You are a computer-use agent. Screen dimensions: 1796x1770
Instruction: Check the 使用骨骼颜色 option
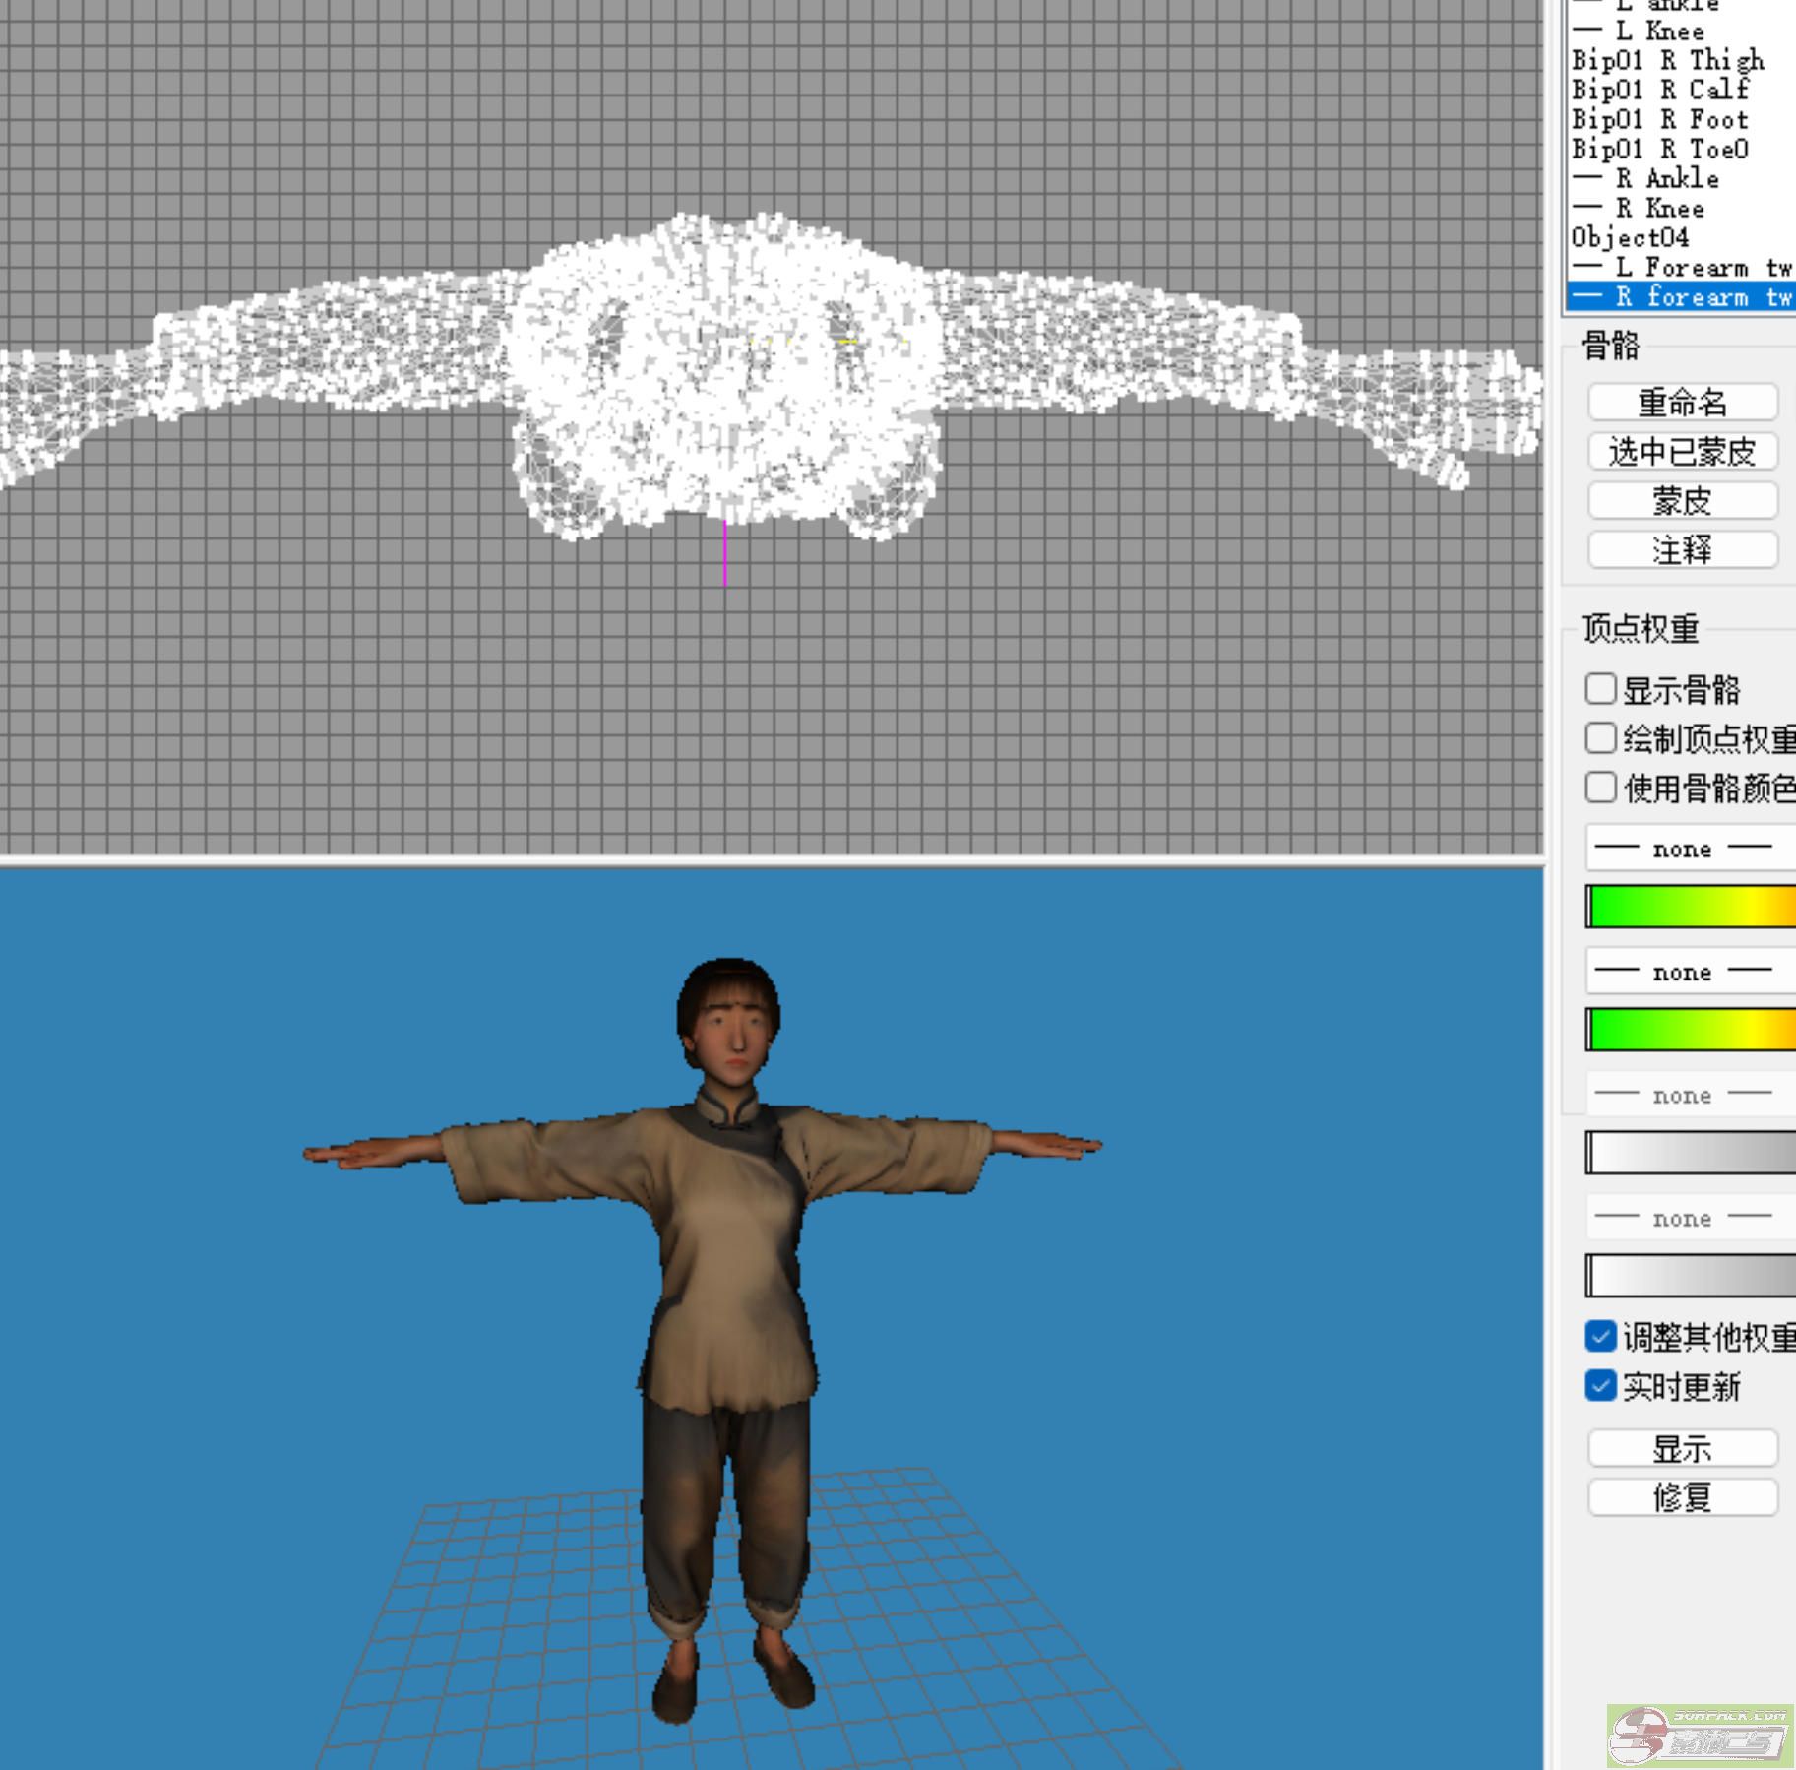point(1601,788)
